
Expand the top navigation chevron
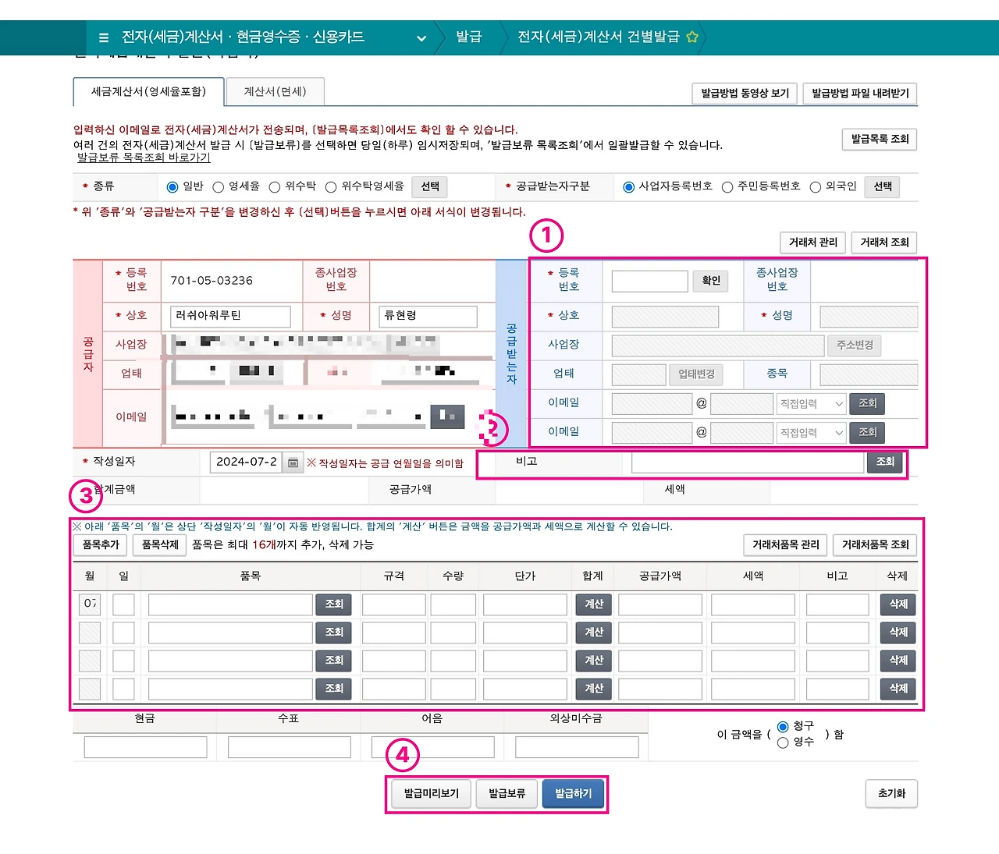click(421, 37)
